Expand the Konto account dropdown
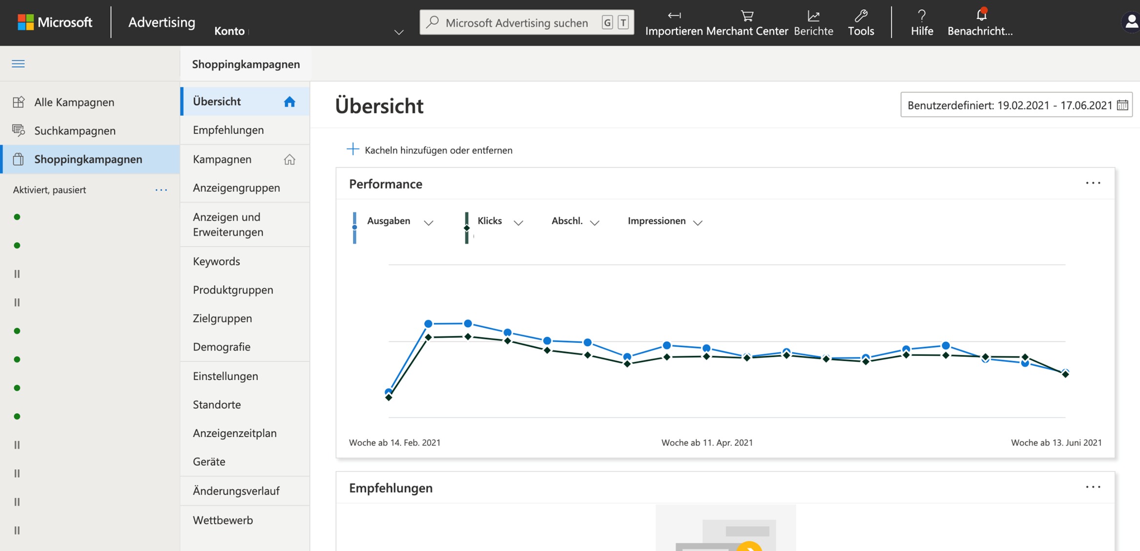This screenshot has height=551, width=1140. click(399, 32)
